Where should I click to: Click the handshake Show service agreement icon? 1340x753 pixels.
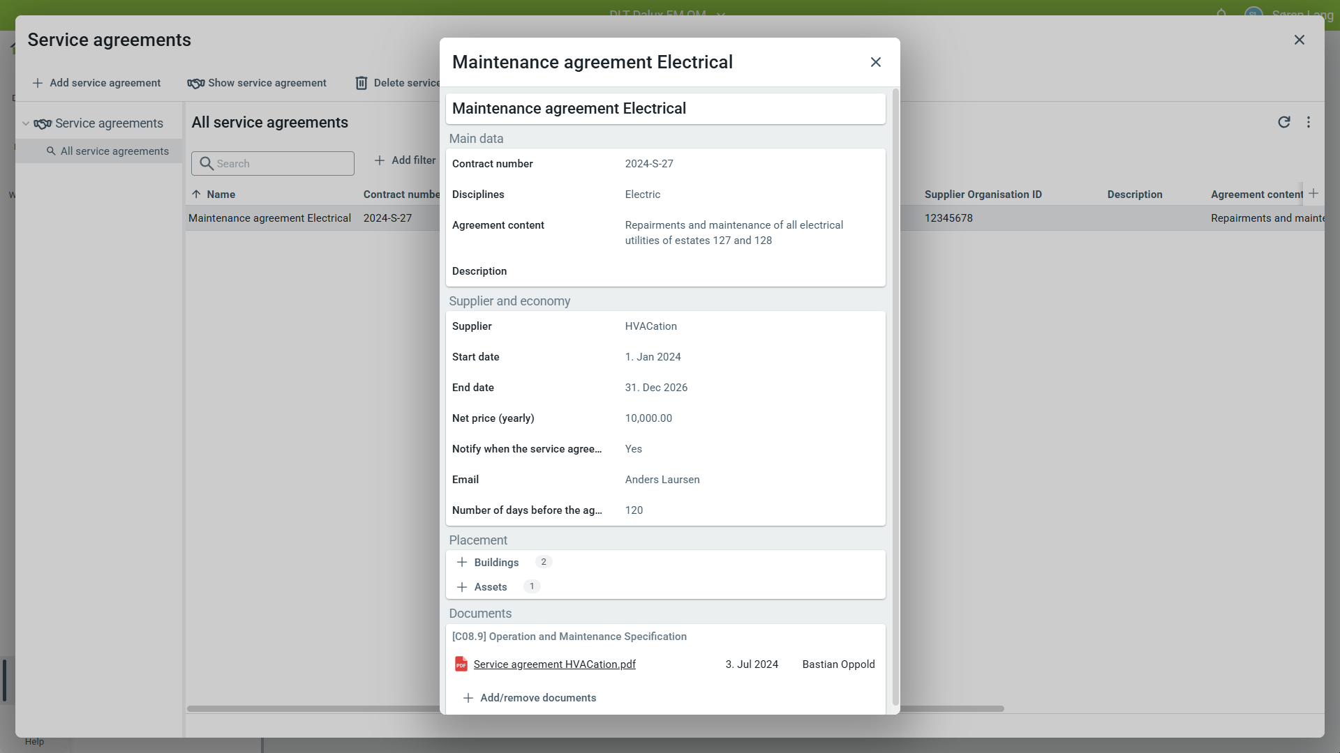[195, 84]
